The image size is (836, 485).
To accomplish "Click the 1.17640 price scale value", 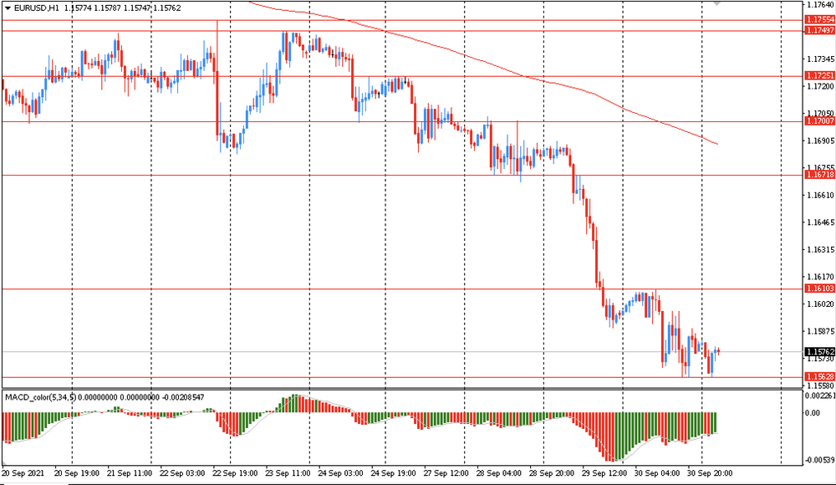I will pyautogui.click(x=821, y=5).
